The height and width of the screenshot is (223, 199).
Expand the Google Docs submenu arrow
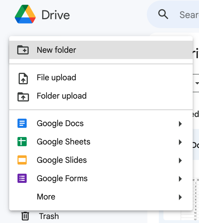pos(180,124)
